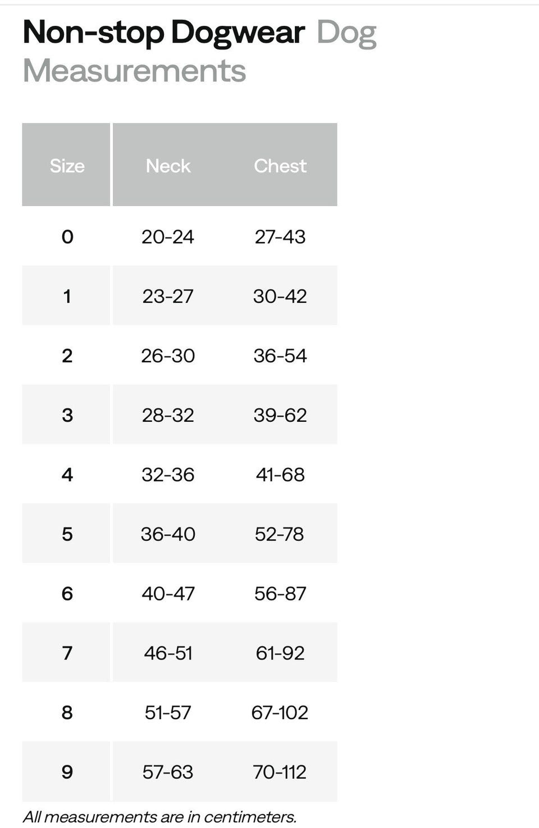Click the size 9 row label

[x=67, y=772]
